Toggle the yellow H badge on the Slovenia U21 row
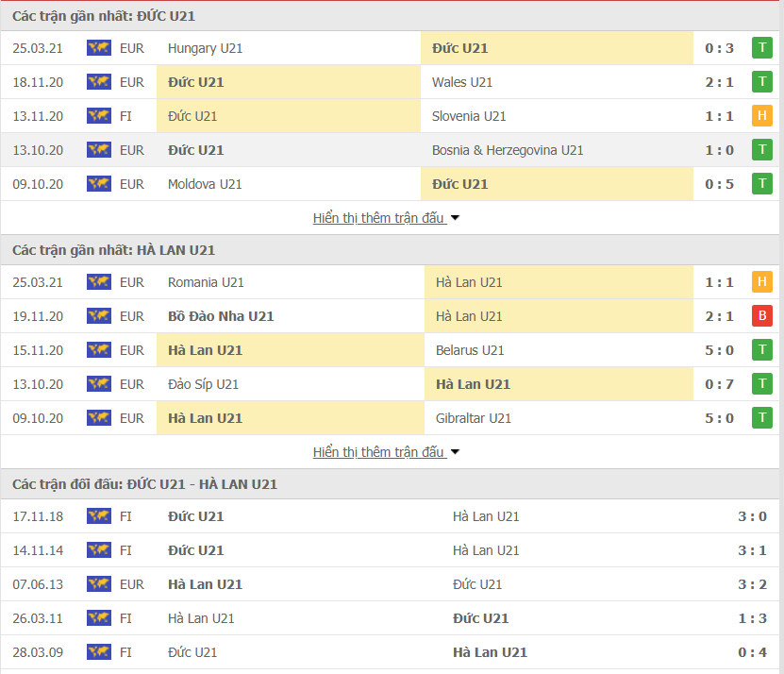784x674 pixels. point(762,116)
